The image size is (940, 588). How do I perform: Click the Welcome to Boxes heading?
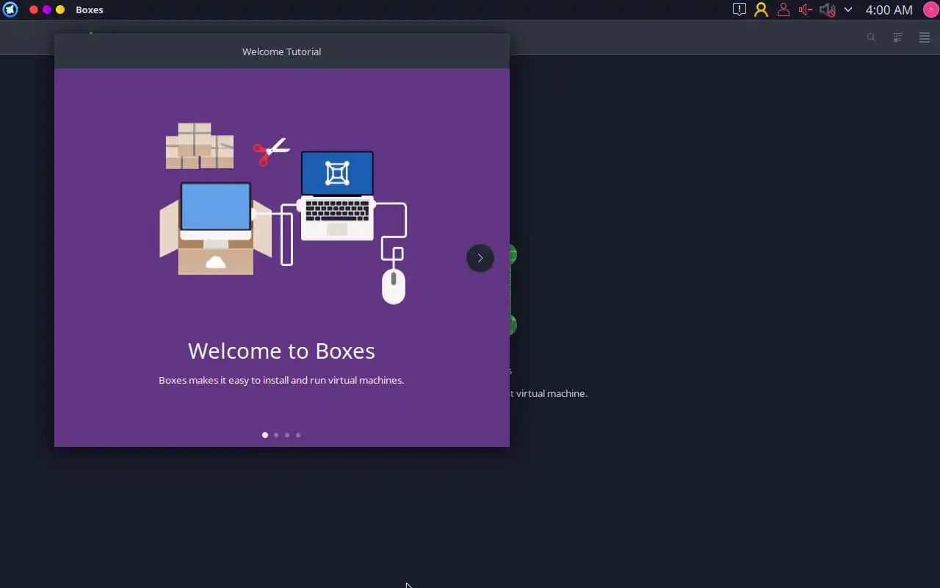(281, 351)
